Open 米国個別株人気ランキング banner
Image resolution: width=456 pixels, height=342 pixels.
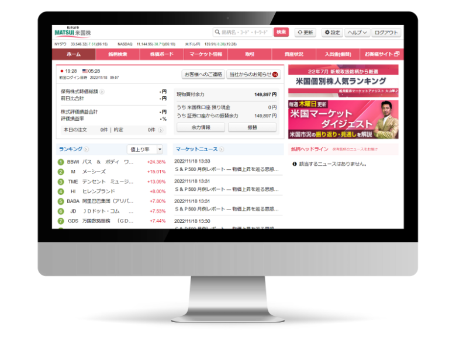(343, 81)
